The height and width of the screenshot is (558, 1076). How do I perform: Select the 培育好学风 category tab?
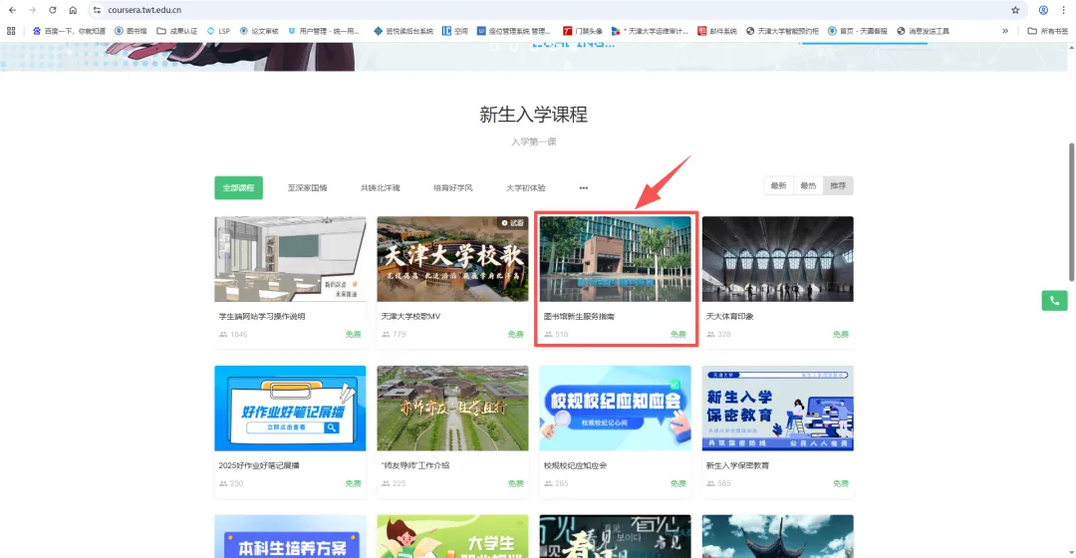pyautogui.click(x=452, y=187)
